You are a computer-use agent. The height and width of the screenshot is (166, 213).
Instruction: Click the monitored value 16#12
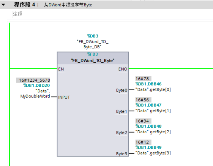tap(143, 142)
